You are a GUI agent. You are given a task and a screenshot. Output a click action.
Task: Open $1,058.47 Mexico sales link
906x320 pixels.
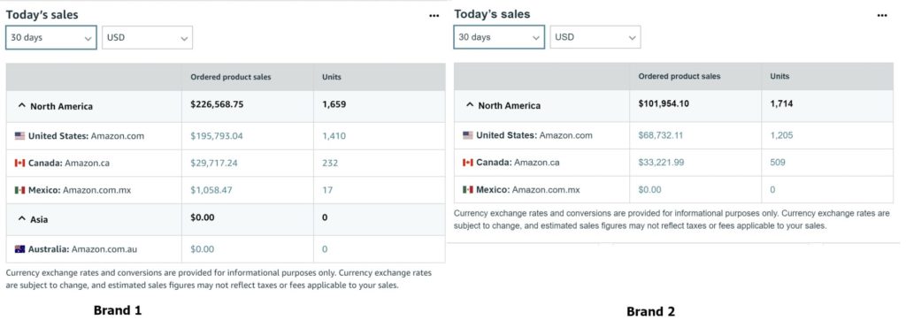click(x=211, y=190)
